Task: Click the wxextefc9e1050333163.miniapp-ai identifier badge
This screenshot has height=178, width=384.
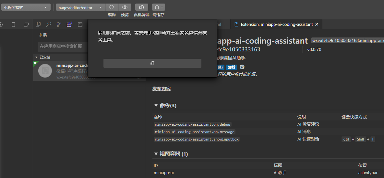Action: click(x=347, y=40)
